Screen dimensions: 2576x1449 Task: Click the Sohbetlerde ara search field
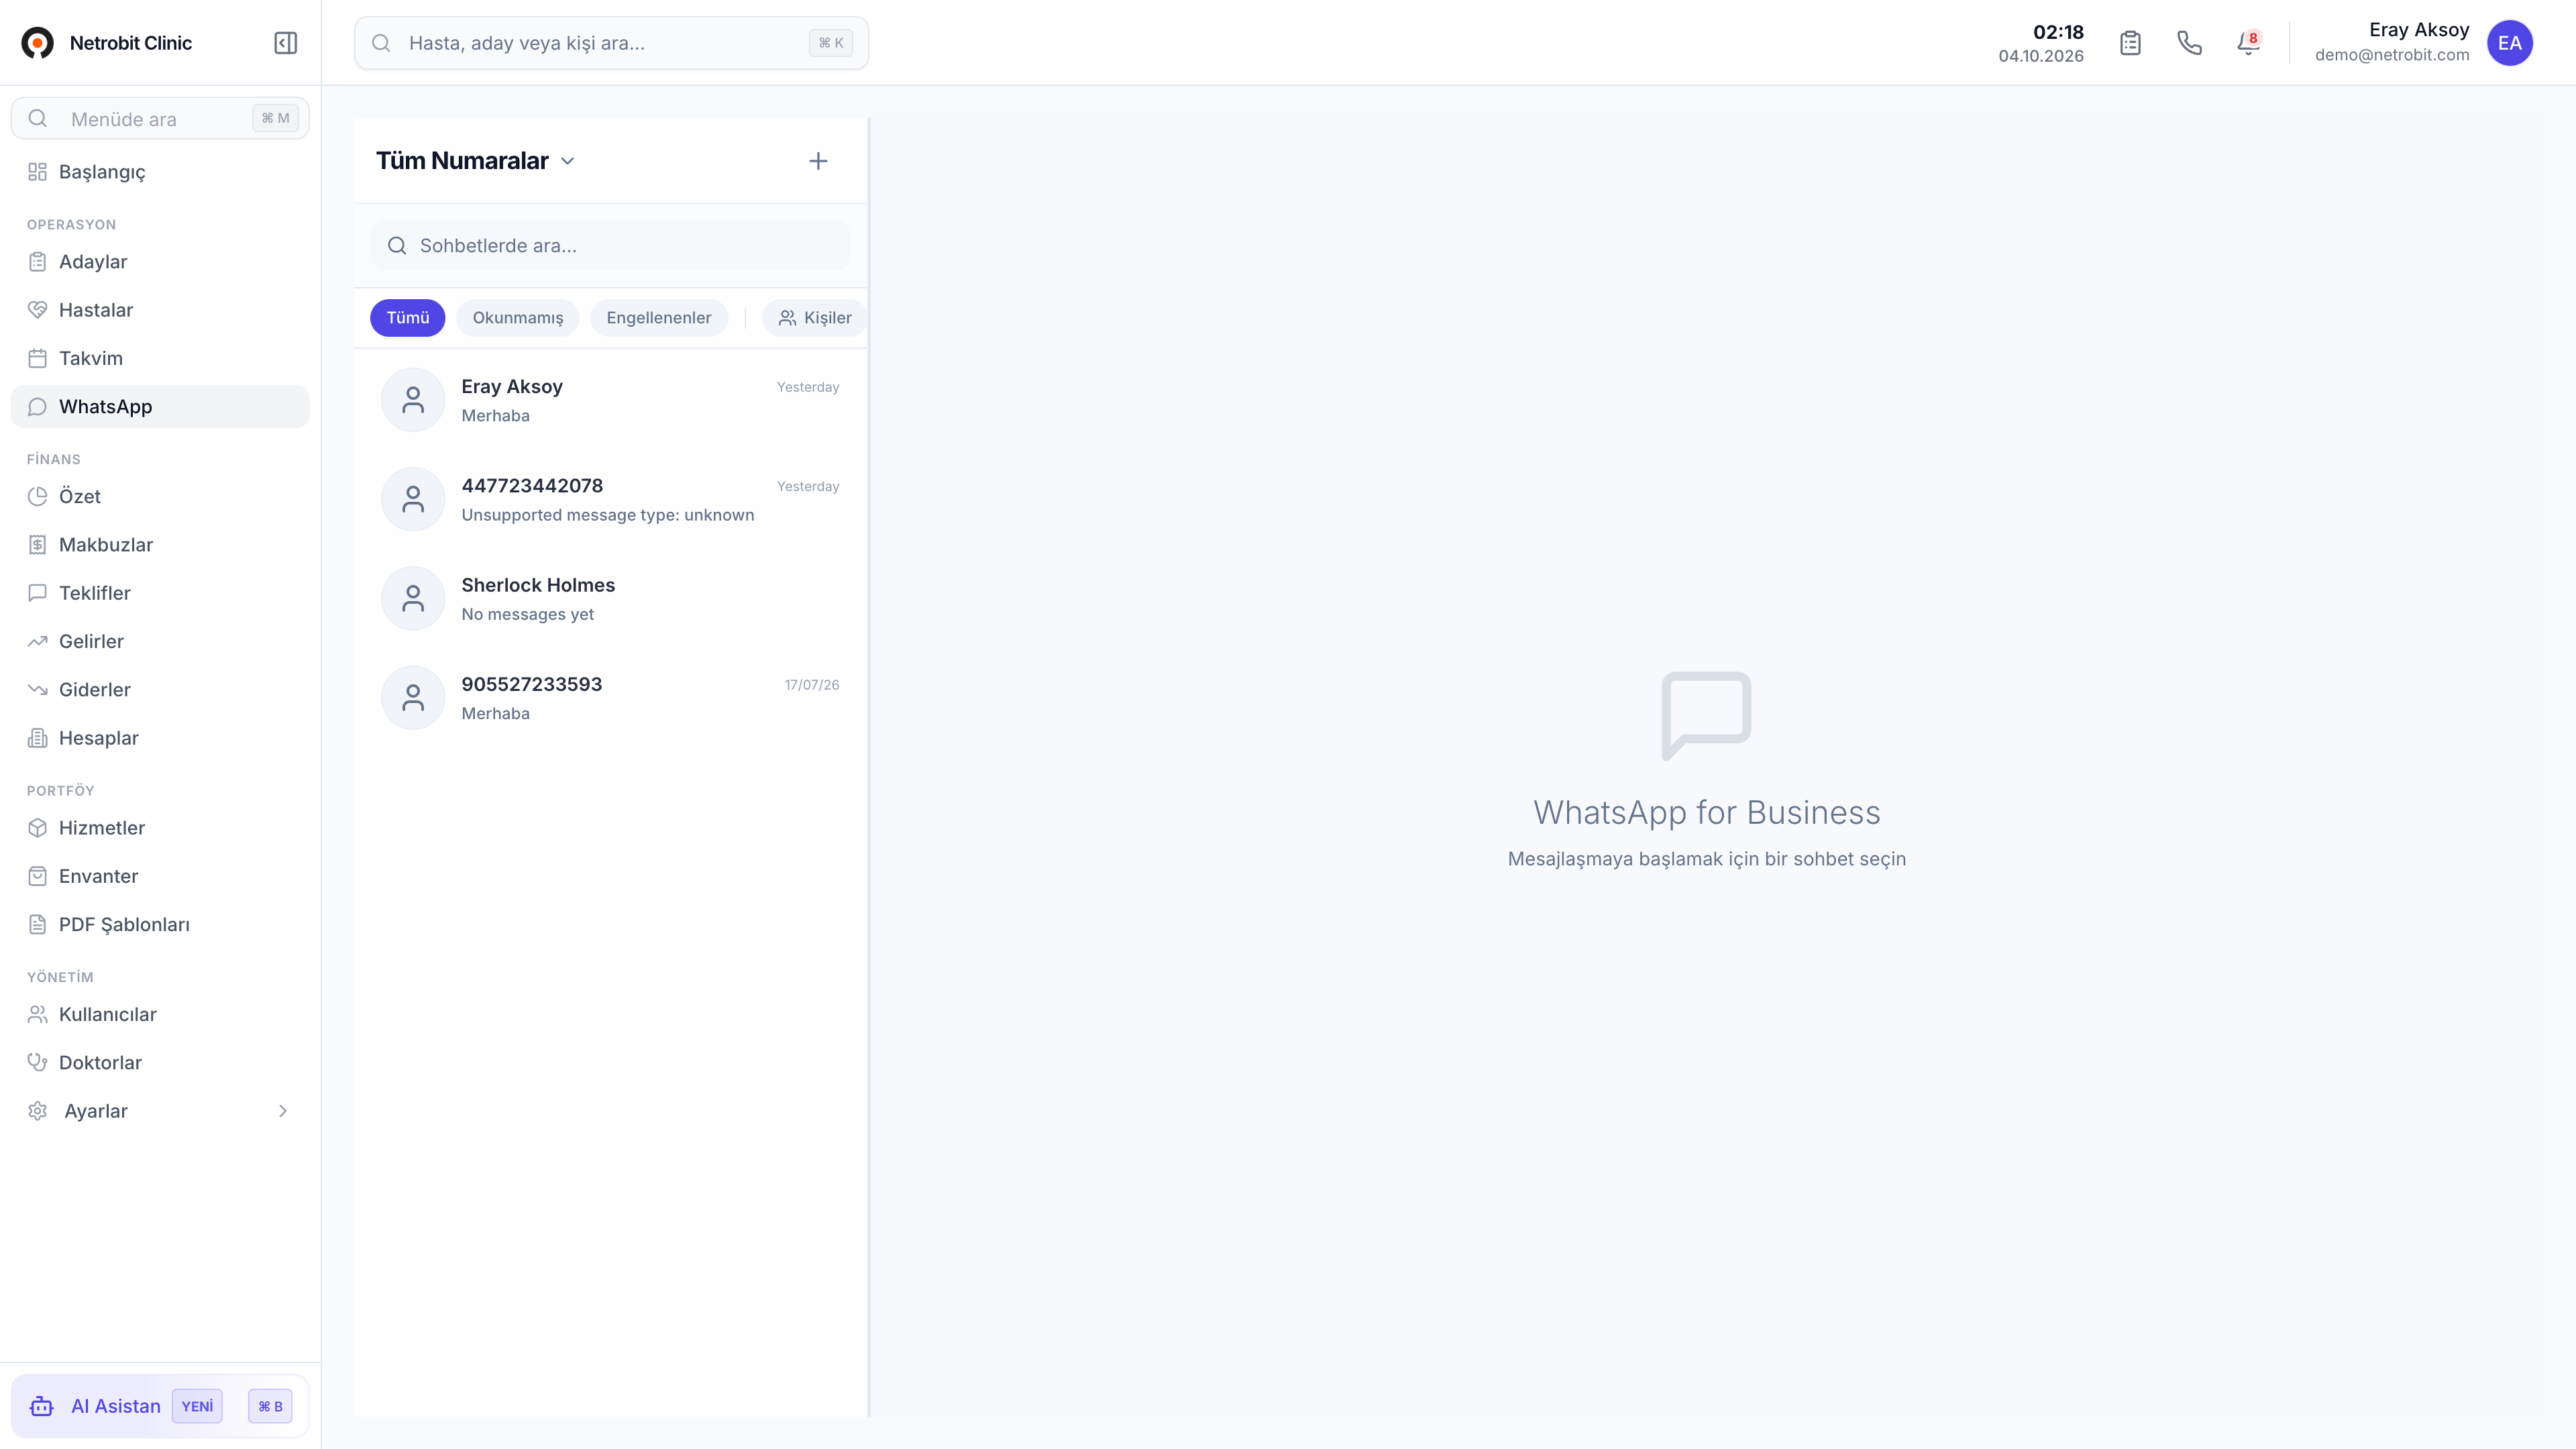pos(611,246)
